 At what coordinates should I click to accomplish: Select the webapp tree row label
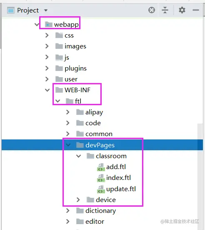(66, 25)
